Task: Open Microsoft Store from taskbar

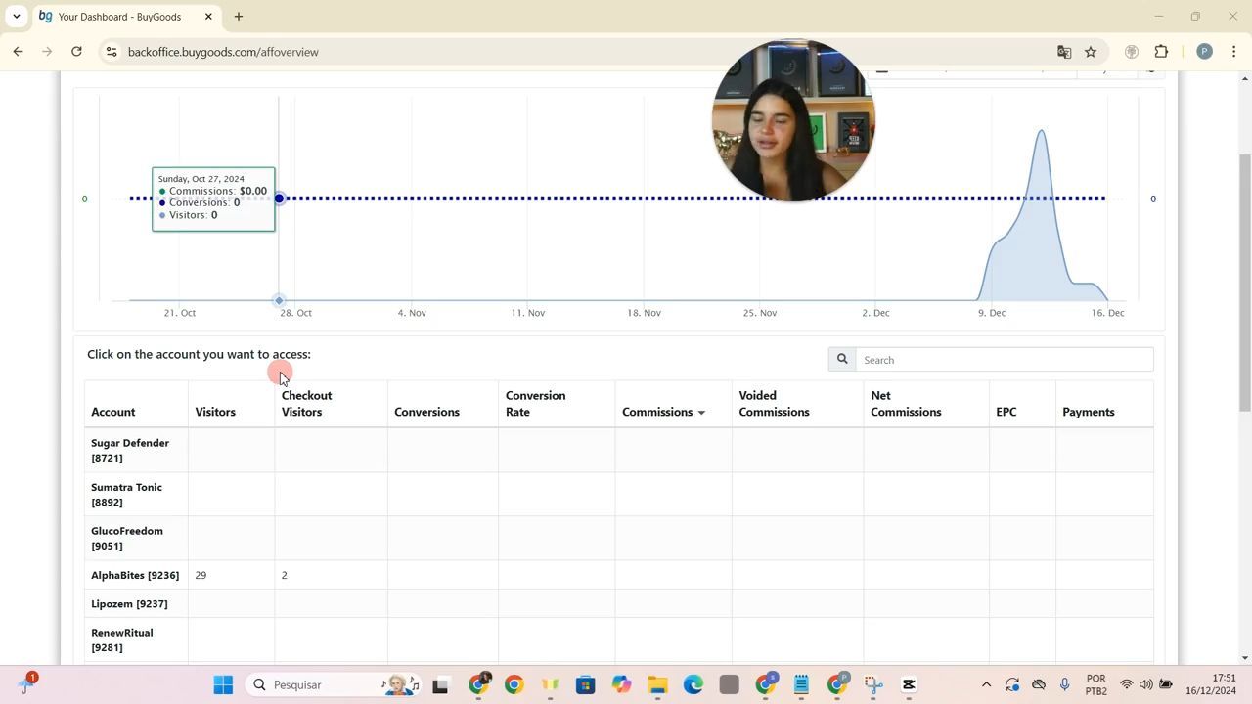Action: pyautogui.click(x=585, y=684)
